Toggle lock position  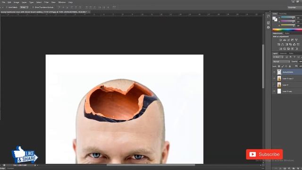286,66
